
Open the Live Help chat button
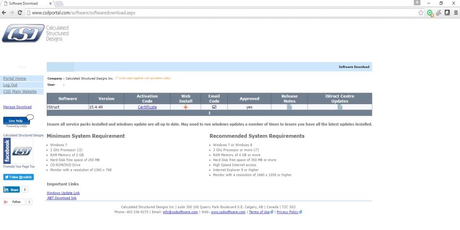[16, 121]
